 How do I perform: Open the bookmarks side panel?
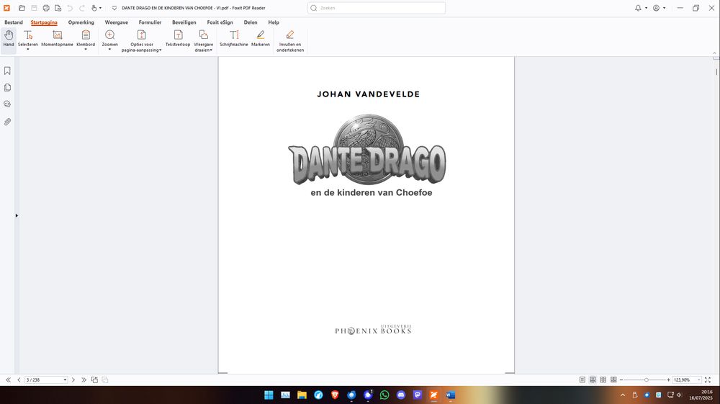7,71
